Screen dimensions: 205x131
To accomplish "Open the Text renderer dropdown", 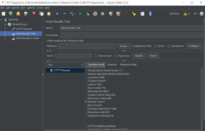I will (65, 65).
